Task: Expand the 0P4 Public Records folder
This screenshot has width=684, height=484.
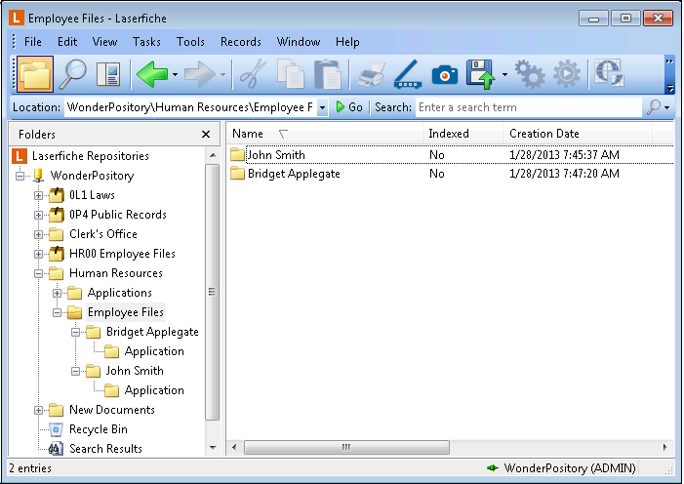Action: tap(38, 215)
